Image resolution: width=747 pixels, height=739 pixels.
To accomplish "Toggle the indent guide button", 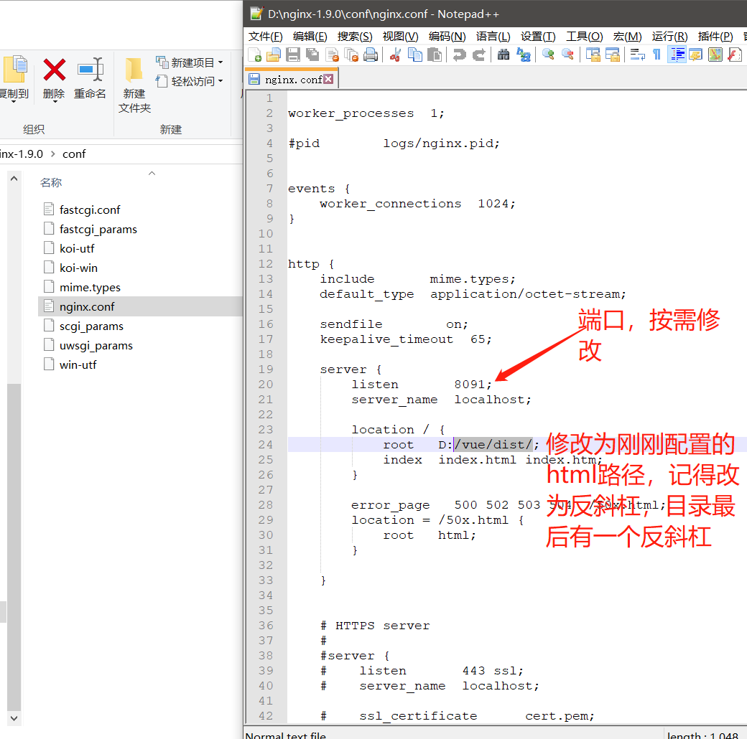I will (677, 55).
